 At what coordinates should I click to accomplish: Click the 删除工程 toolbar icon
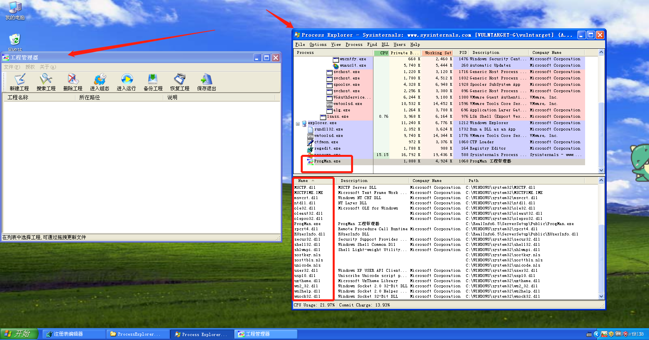73,82
